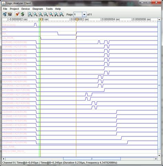163x166 pixels.
Task: Expand the Page number dropdown arrow
Action: (x=84, y=14)
